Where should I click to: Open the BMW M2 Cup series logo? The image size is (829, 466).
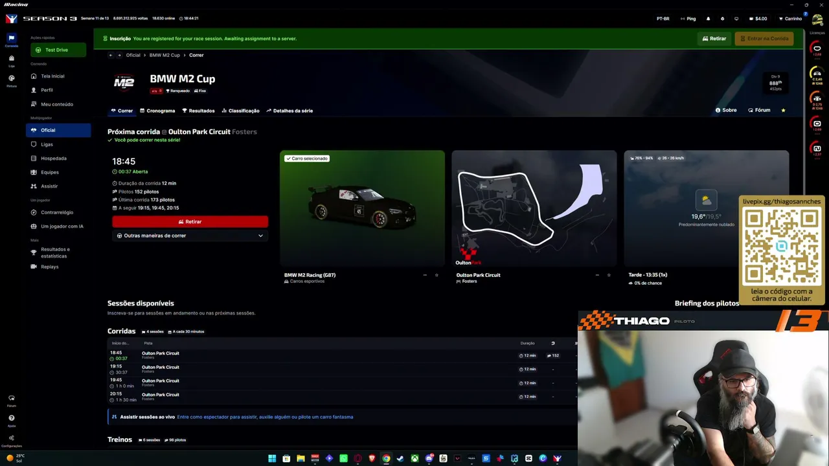click(124, 82)
